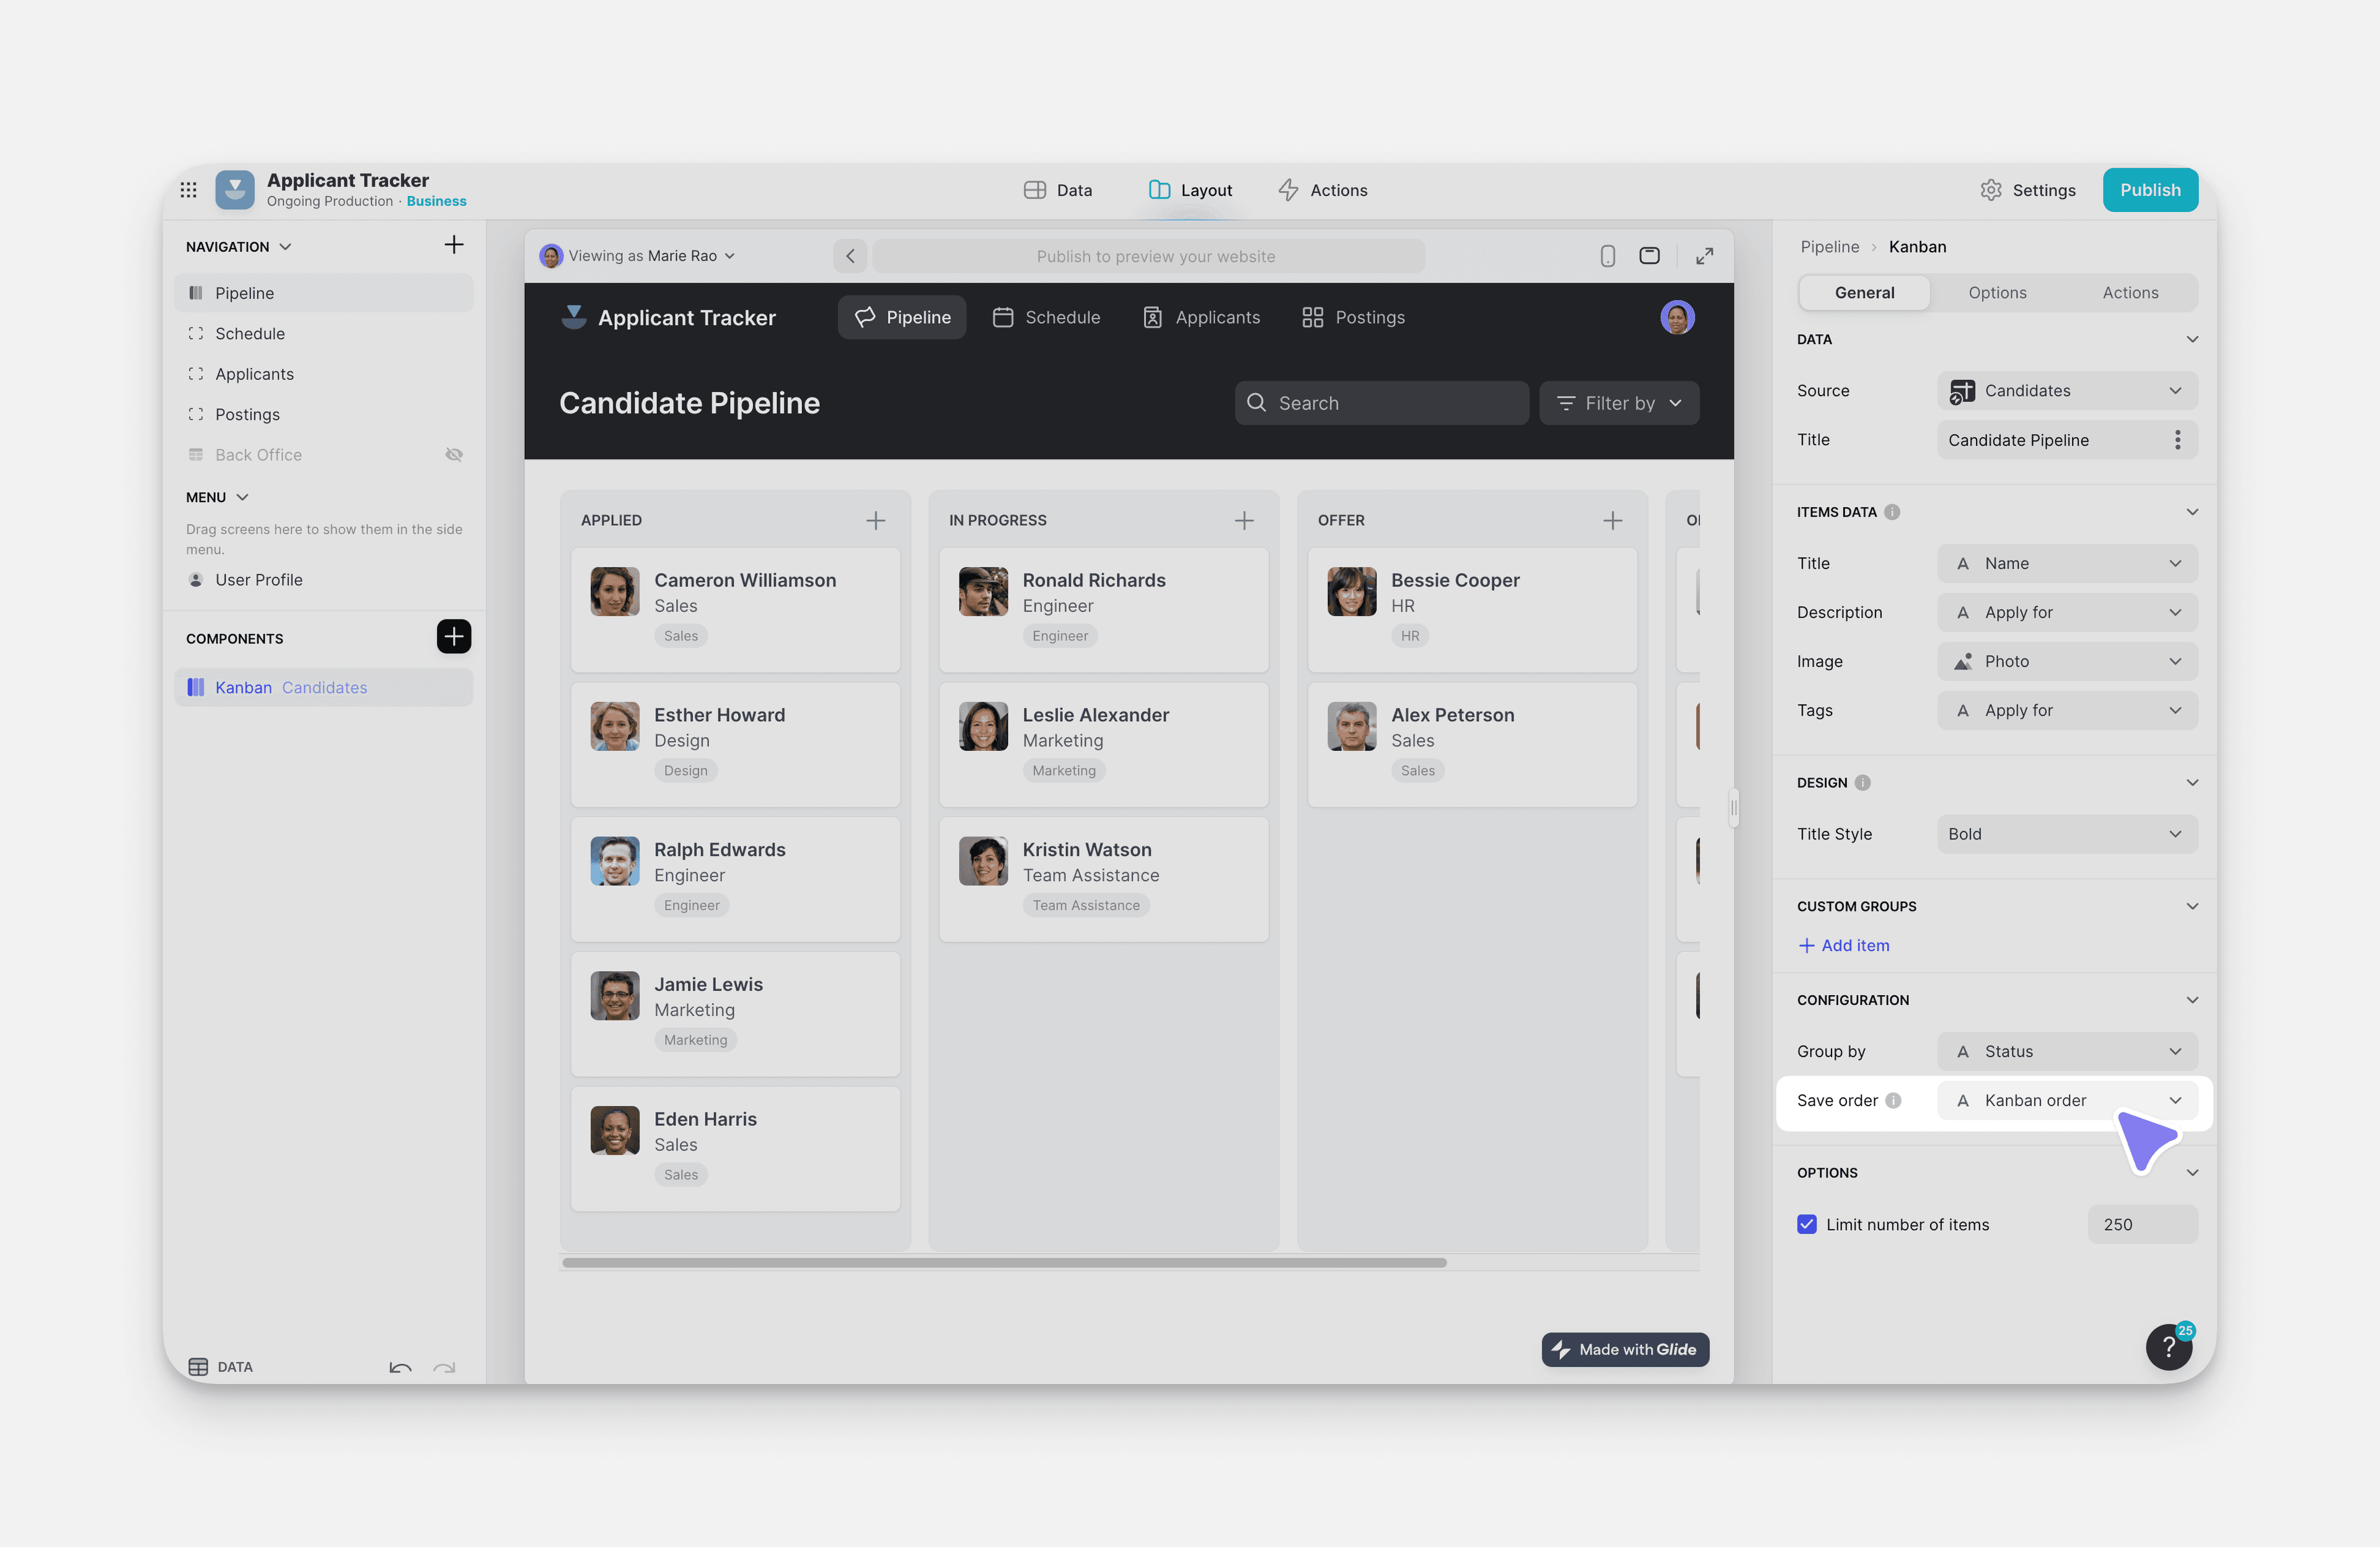Viewport: 2380px width, 1547px height.
Task: Open the user avatar in app header
Action: [1677, 317]
